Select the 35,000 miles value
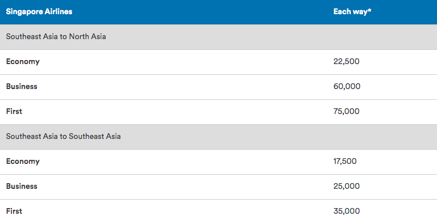 pos(346,211)
